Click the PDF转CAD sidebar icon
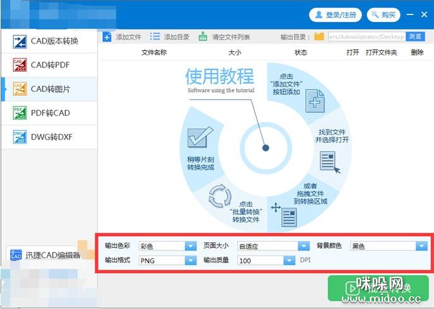Viewport: 434px width, 309px height. (x=20, y=113)
